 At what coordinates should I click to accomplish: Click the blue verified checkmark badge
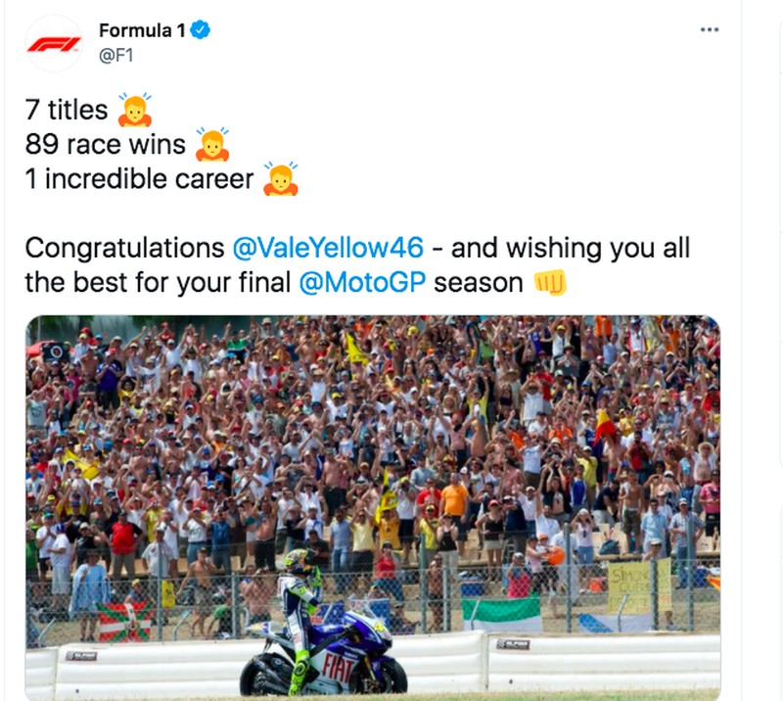click(x=200, y=29)
